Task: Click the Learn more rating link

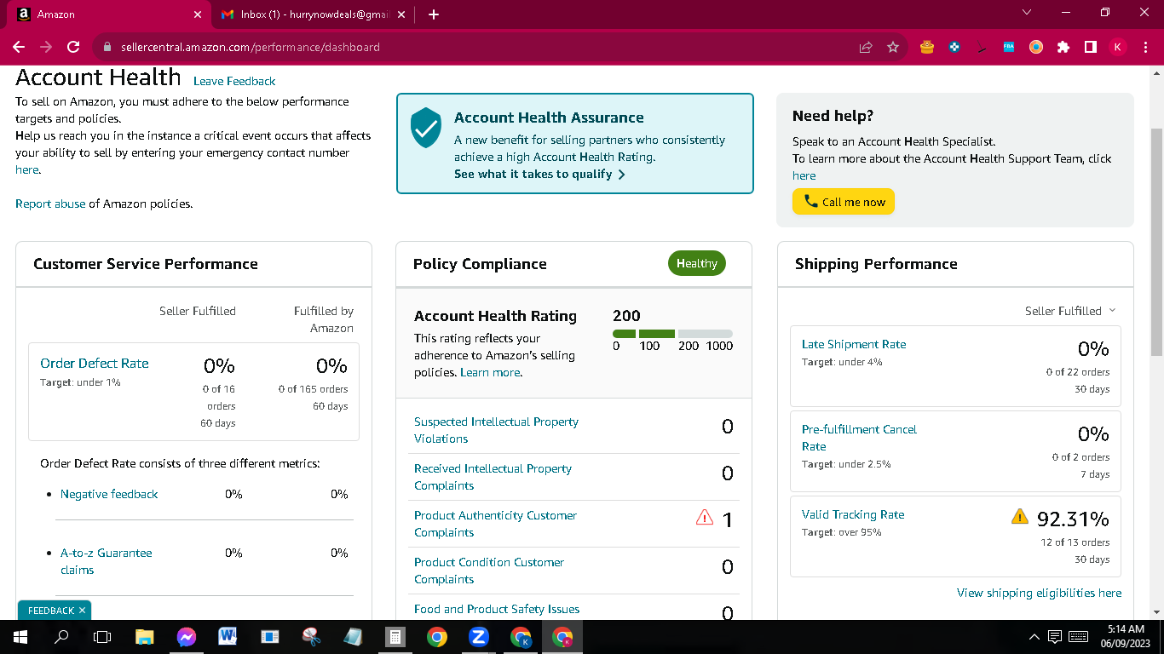Action: (x=491, y=373)
